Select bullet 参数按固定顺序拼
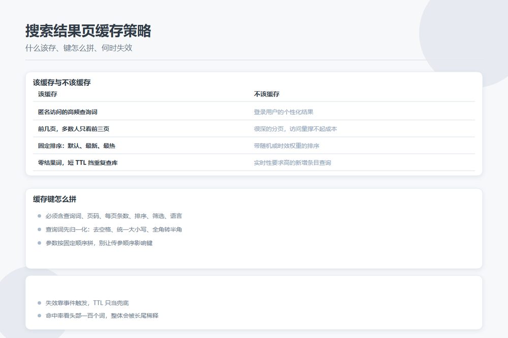Image resolution: width=508 pixels, height=338 pixels. (99, 243)
